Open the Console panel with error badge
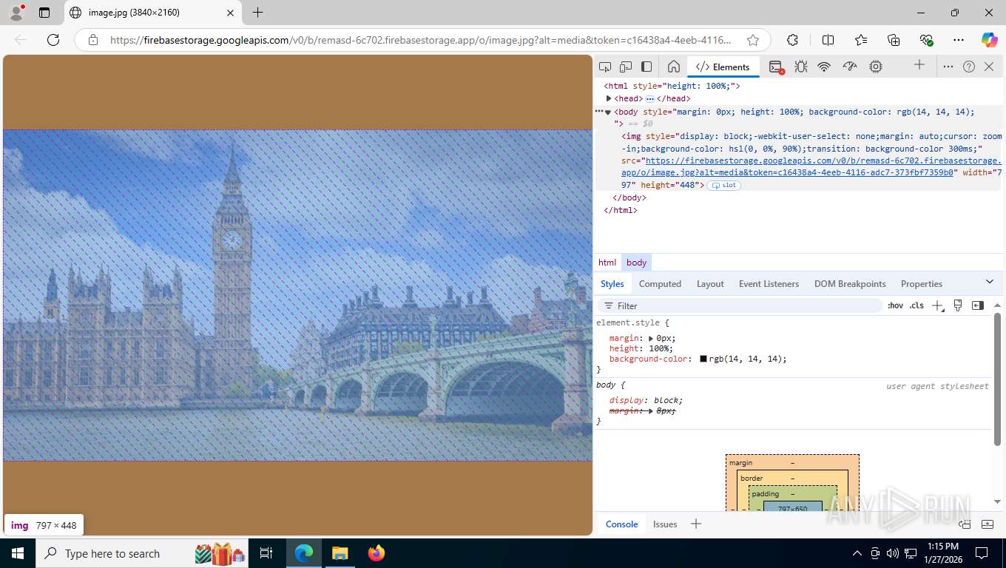This screenshot has width=1006, height=568. (776, 67)
